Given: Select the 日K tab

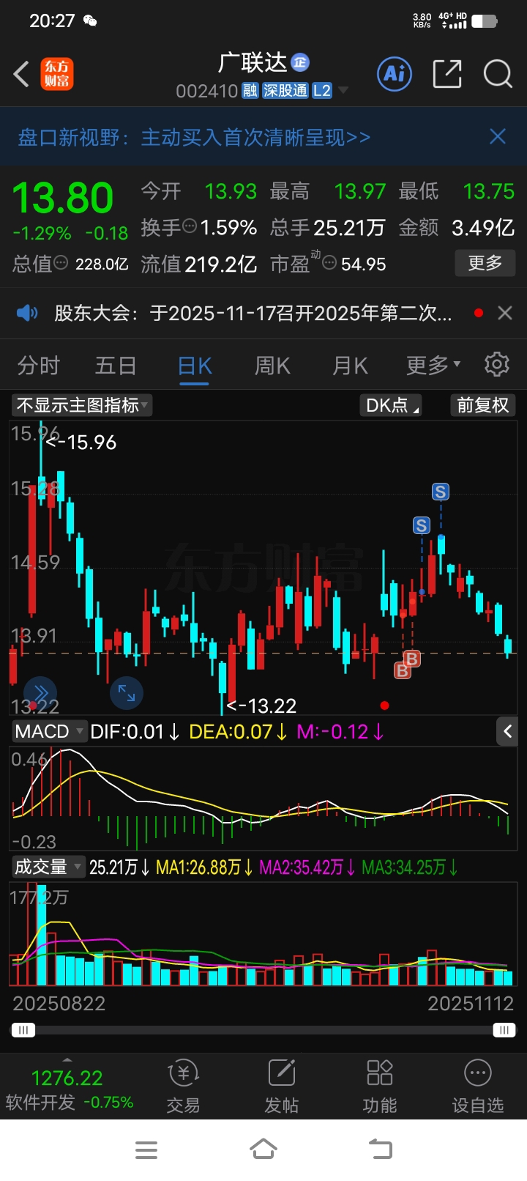Looking at the screenshot, I should coord(195,366).
